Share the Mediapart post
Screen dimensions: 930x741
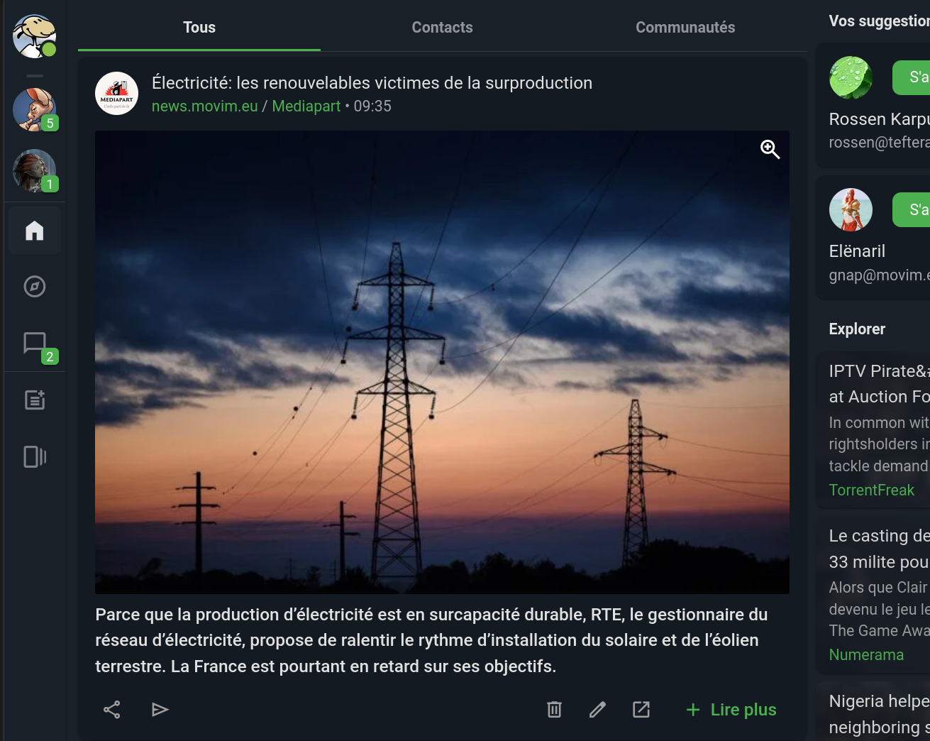112,710
